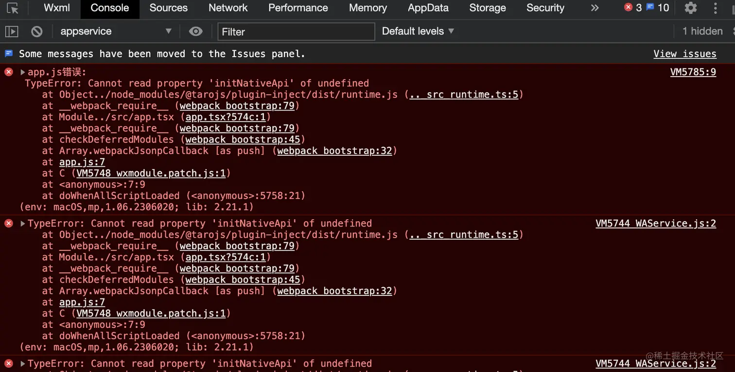Expand the app.js错误 error entry
Screen dimensions: 735x372
(22, 72)
